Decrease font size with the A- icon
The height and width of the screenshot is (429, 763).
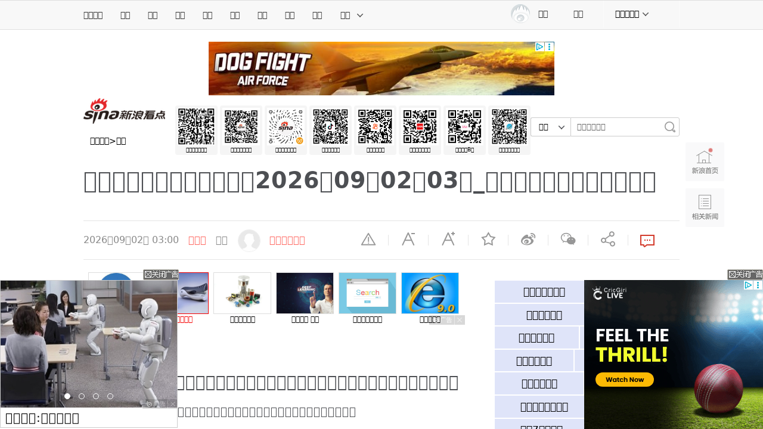(x=408, y=240)
